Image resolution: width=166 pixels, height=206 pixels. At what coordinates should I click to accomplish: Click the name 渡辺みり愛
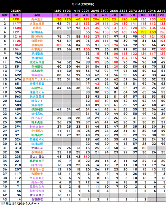37,62
